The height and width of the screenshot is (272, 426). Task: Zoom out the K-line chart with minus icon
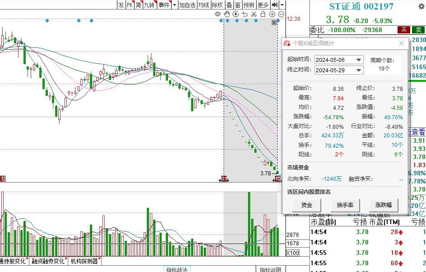(x=281, y=14)
